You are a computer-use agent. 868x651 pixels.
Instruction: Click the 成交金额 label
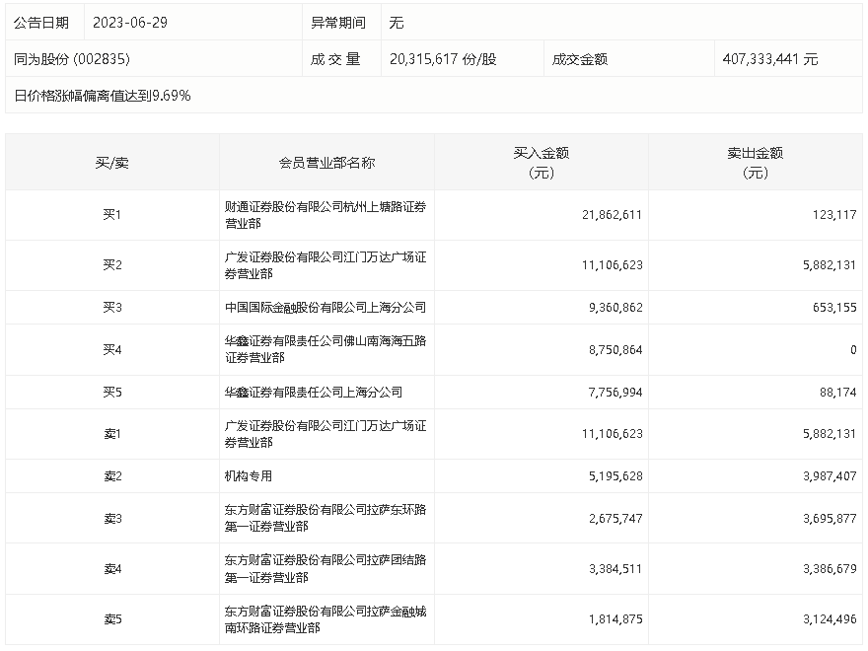(580, 59)
